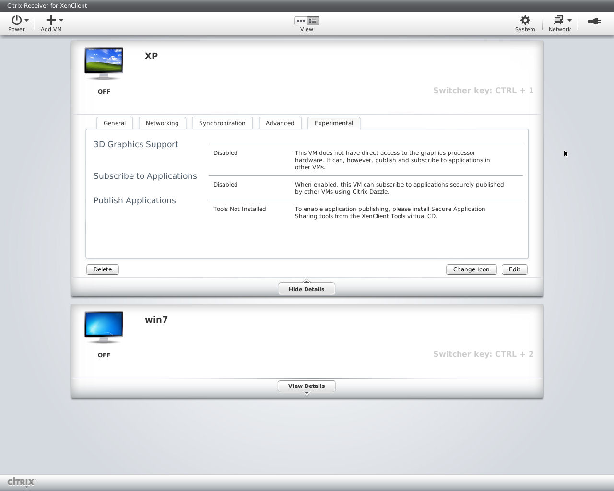614x491 pixels.
Task: Click the Switcher key CTRL + 1 label
Action: [x=484, y=90]
